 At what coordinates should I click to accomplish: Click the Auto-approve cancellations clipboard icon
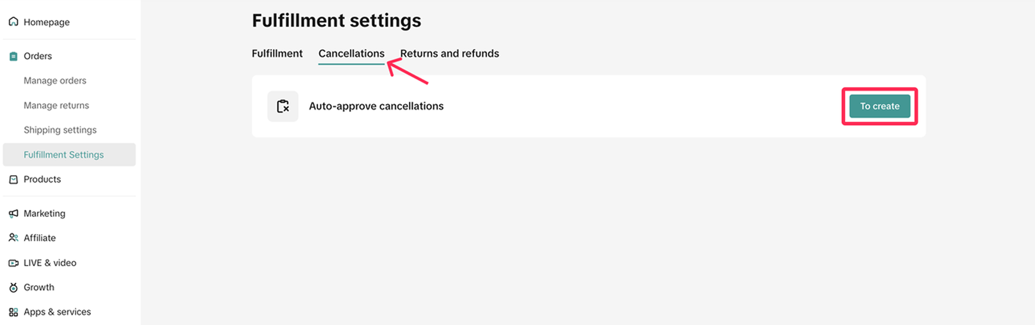pos(283,106)
